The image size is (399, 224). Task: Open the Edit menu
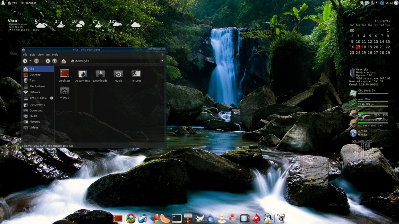(32, 55)
